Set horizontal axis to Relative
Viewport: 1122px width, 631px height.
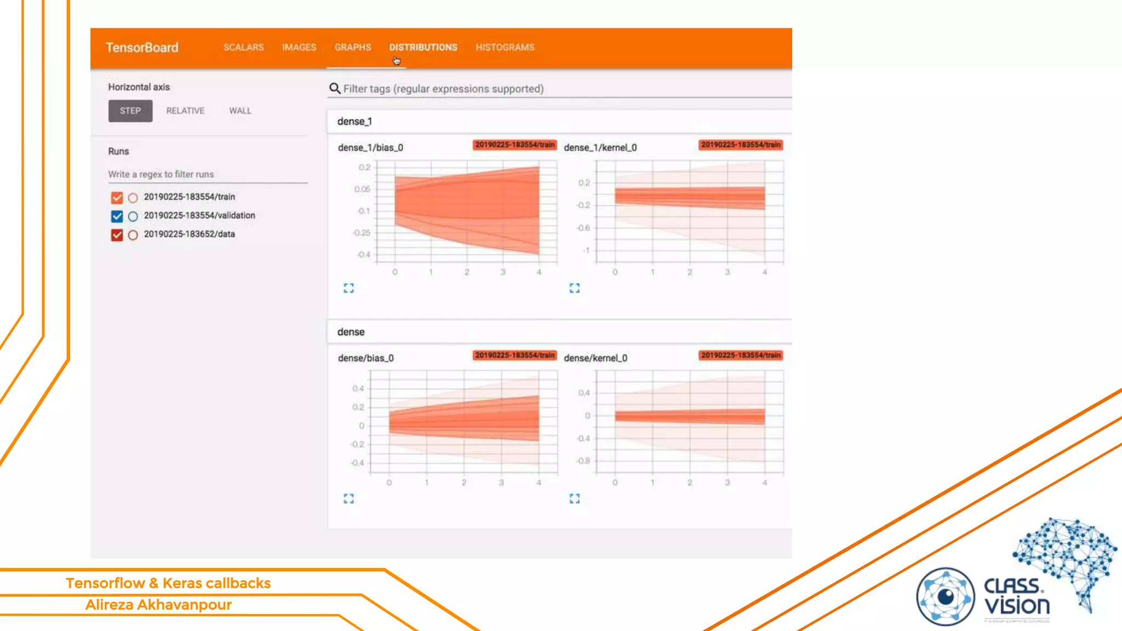click(185, 111)
